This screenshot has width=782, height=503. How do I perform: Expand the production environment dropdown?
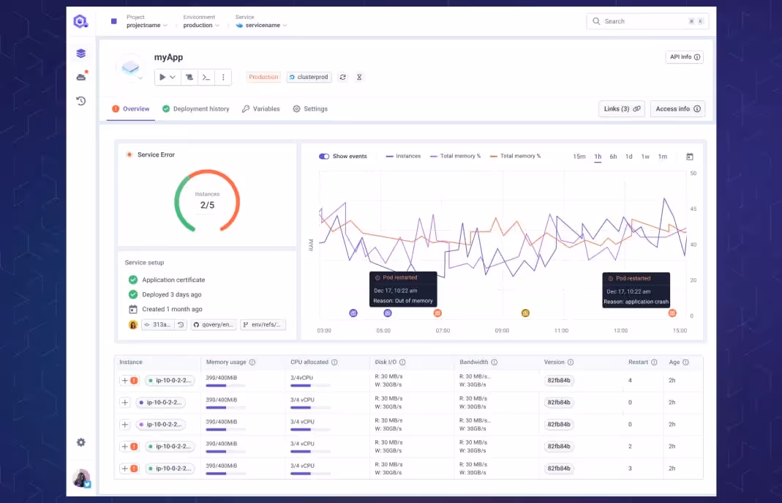(199, 24)
